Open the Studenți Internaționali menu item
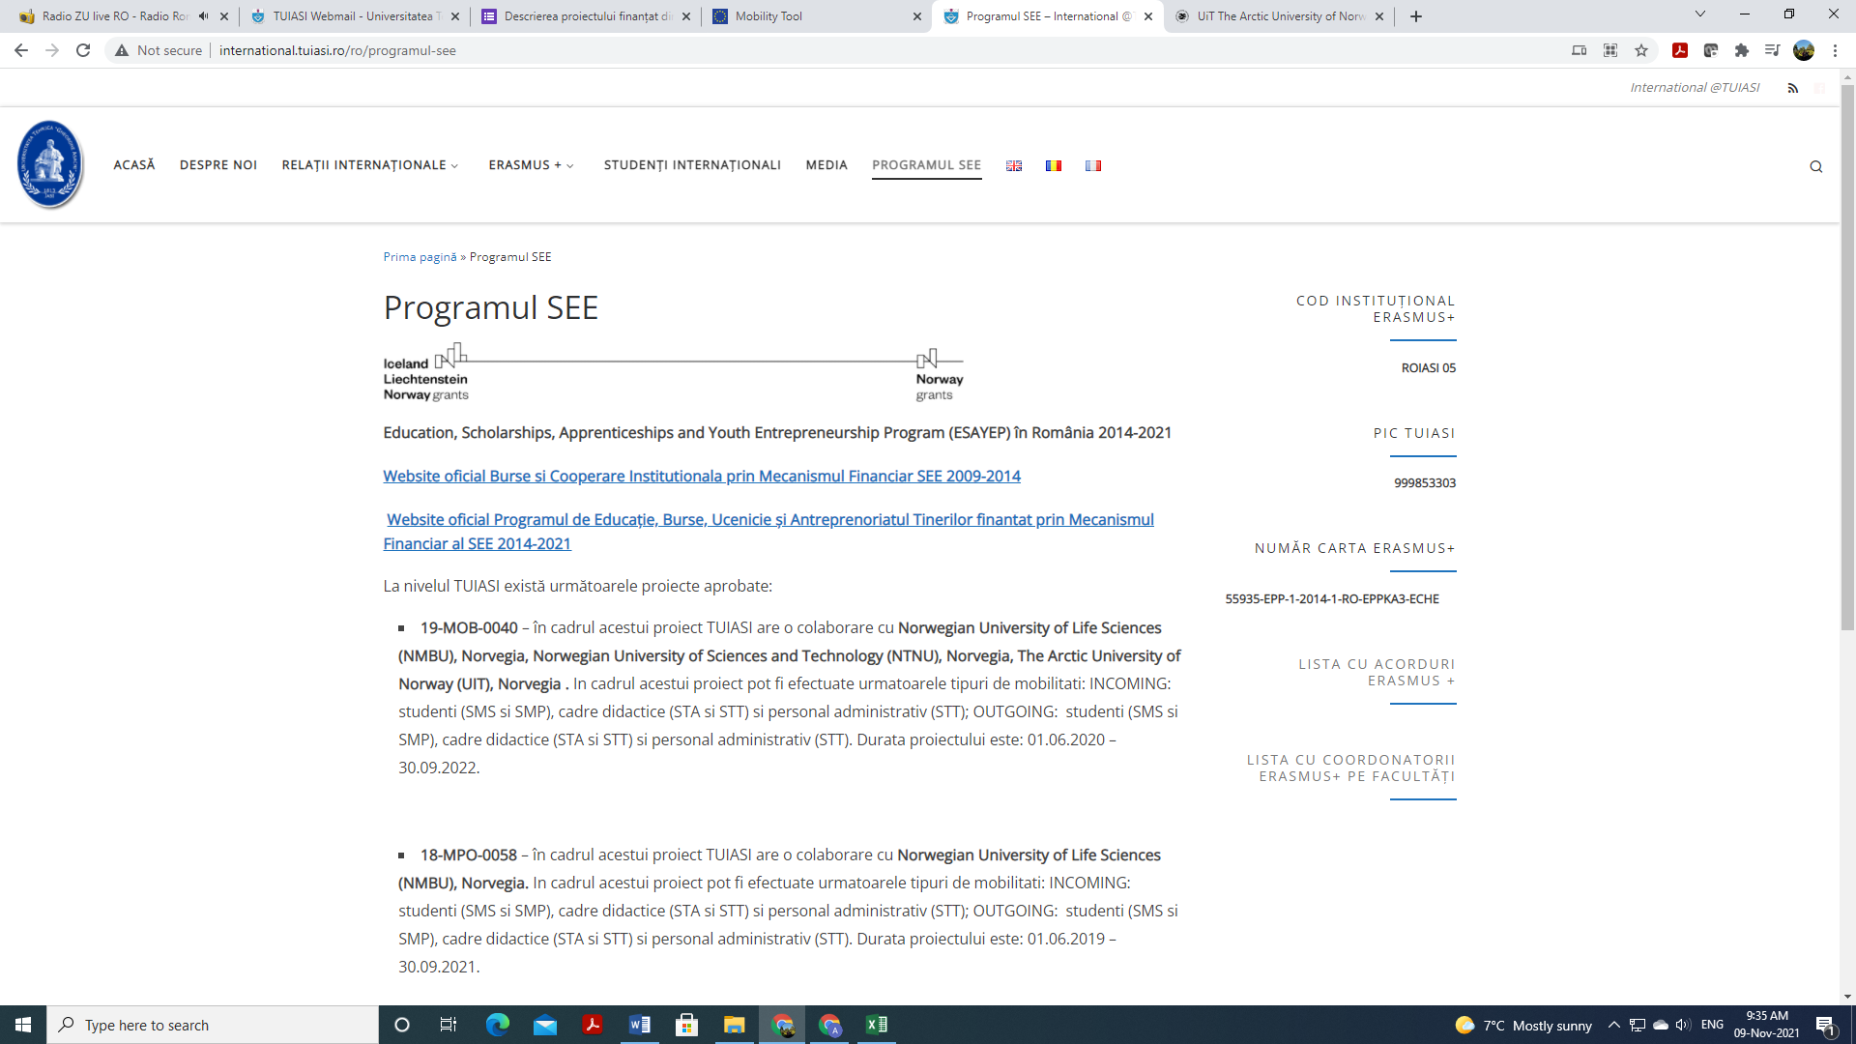Viewport: 1856px width, 1044px height. [x=692, y=165]
